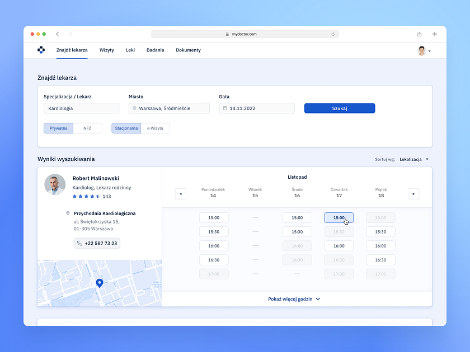This screenshot has height=352, width=470.
Task: Open the Wizyty tab
Action: tap(107, 50)
